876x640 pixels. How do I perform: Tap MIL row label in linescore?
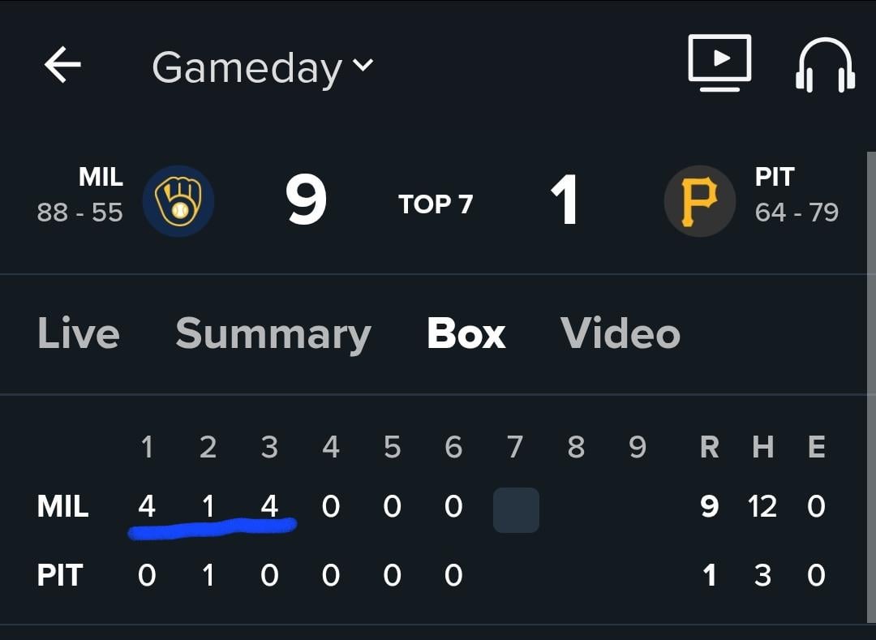tap(62, 507)
